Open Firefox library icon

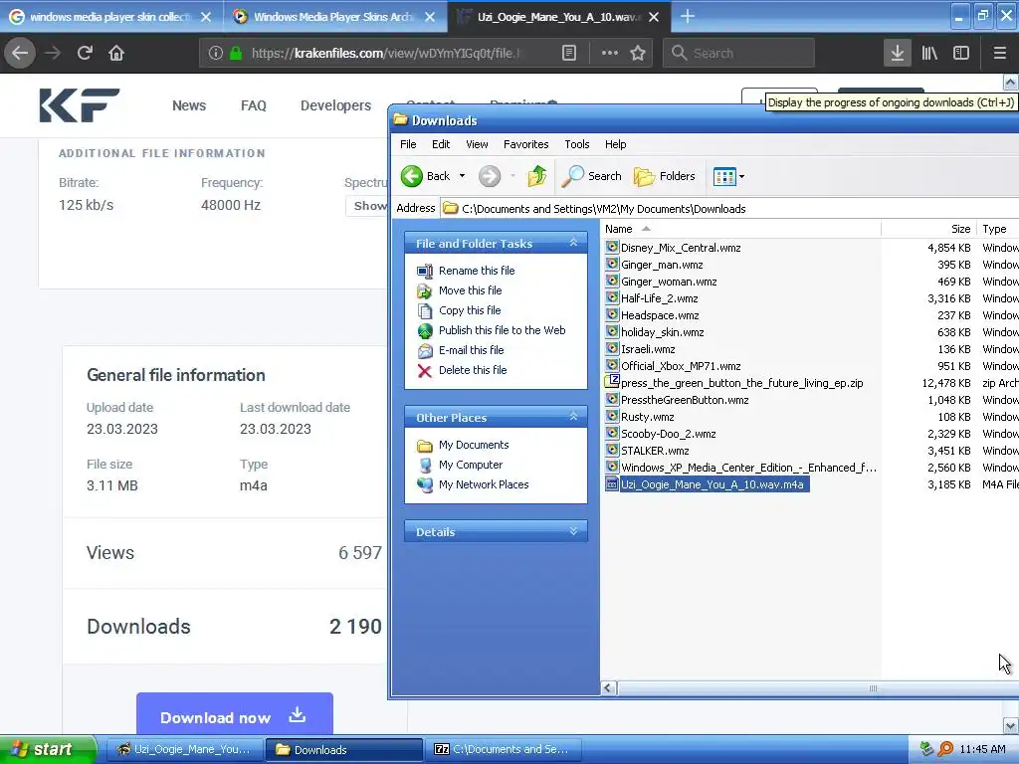pos(929,53)
